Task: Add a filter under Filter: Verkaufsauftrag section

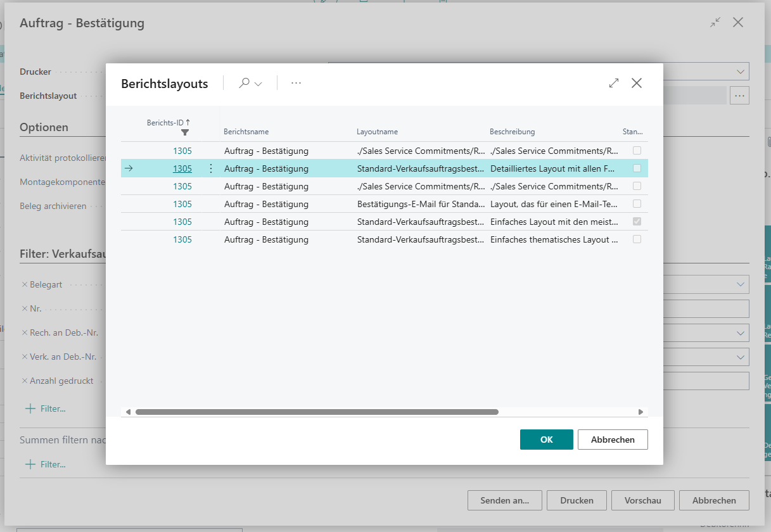Action: [45, 408]
